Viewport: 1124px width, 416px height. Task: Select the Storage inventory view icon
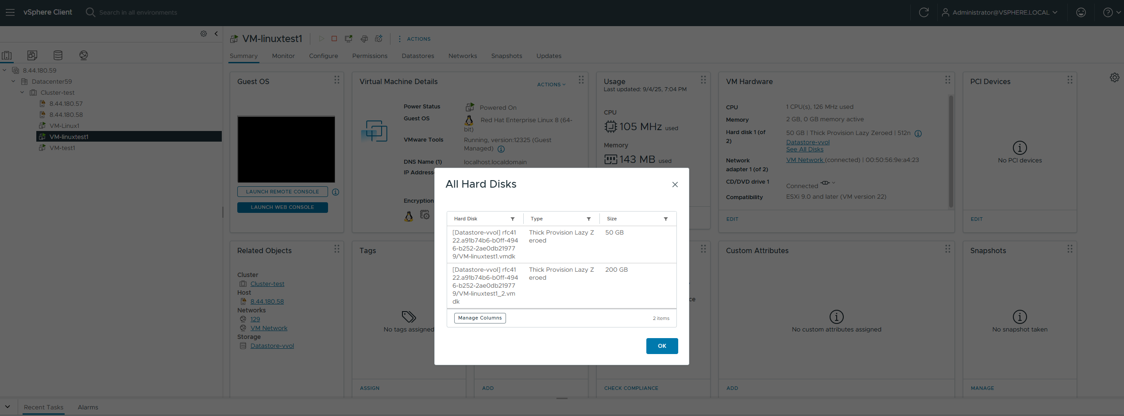click(x=58, y=55)
